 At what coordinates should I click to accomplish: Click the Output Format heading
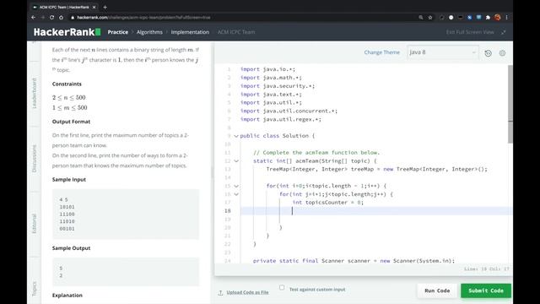pos(71,122)
